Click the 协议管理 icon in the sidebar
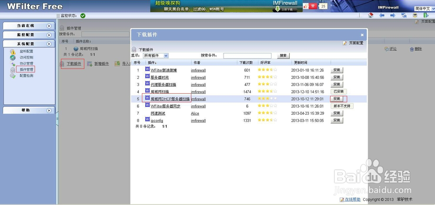The image size is (435, 205). [x=13, y=64]
